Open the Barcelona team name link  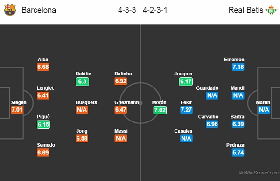pos(39,10)
